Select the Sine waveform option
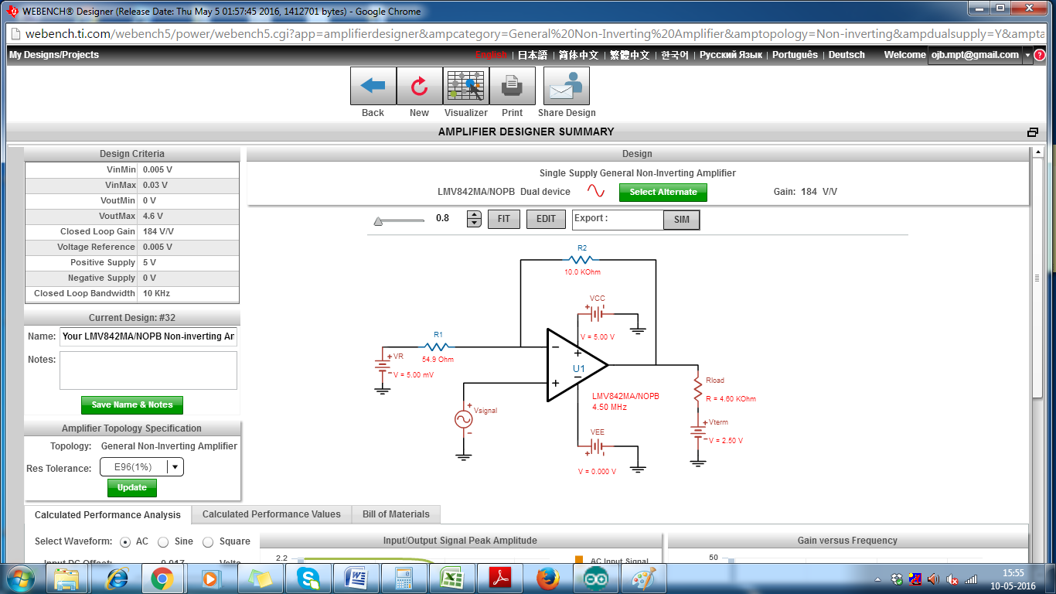 pos(163,541)
